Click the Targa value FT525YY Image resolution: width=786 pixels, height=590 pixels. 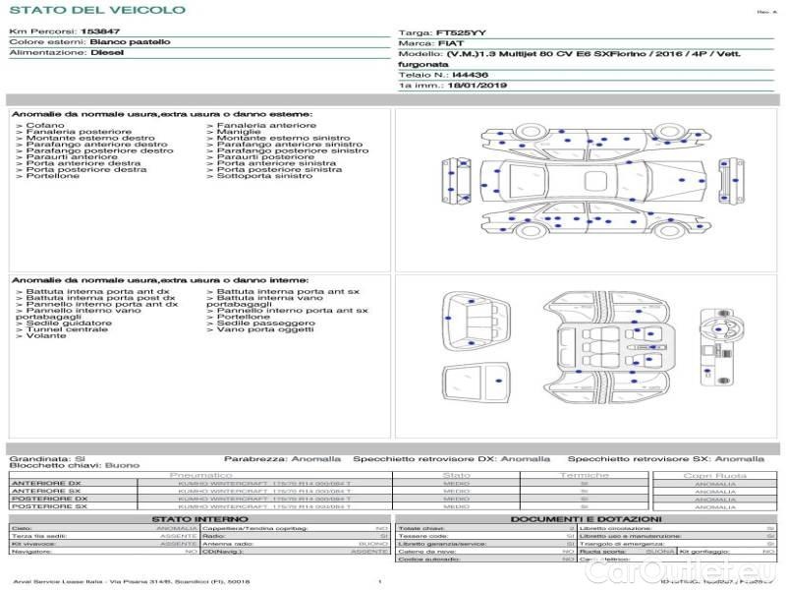[461, 32]
